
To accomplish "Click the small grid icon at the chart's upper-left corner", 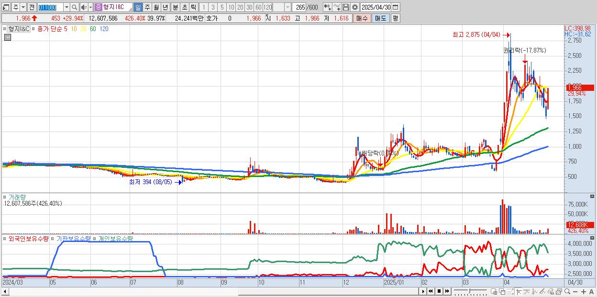I will 7,36.
